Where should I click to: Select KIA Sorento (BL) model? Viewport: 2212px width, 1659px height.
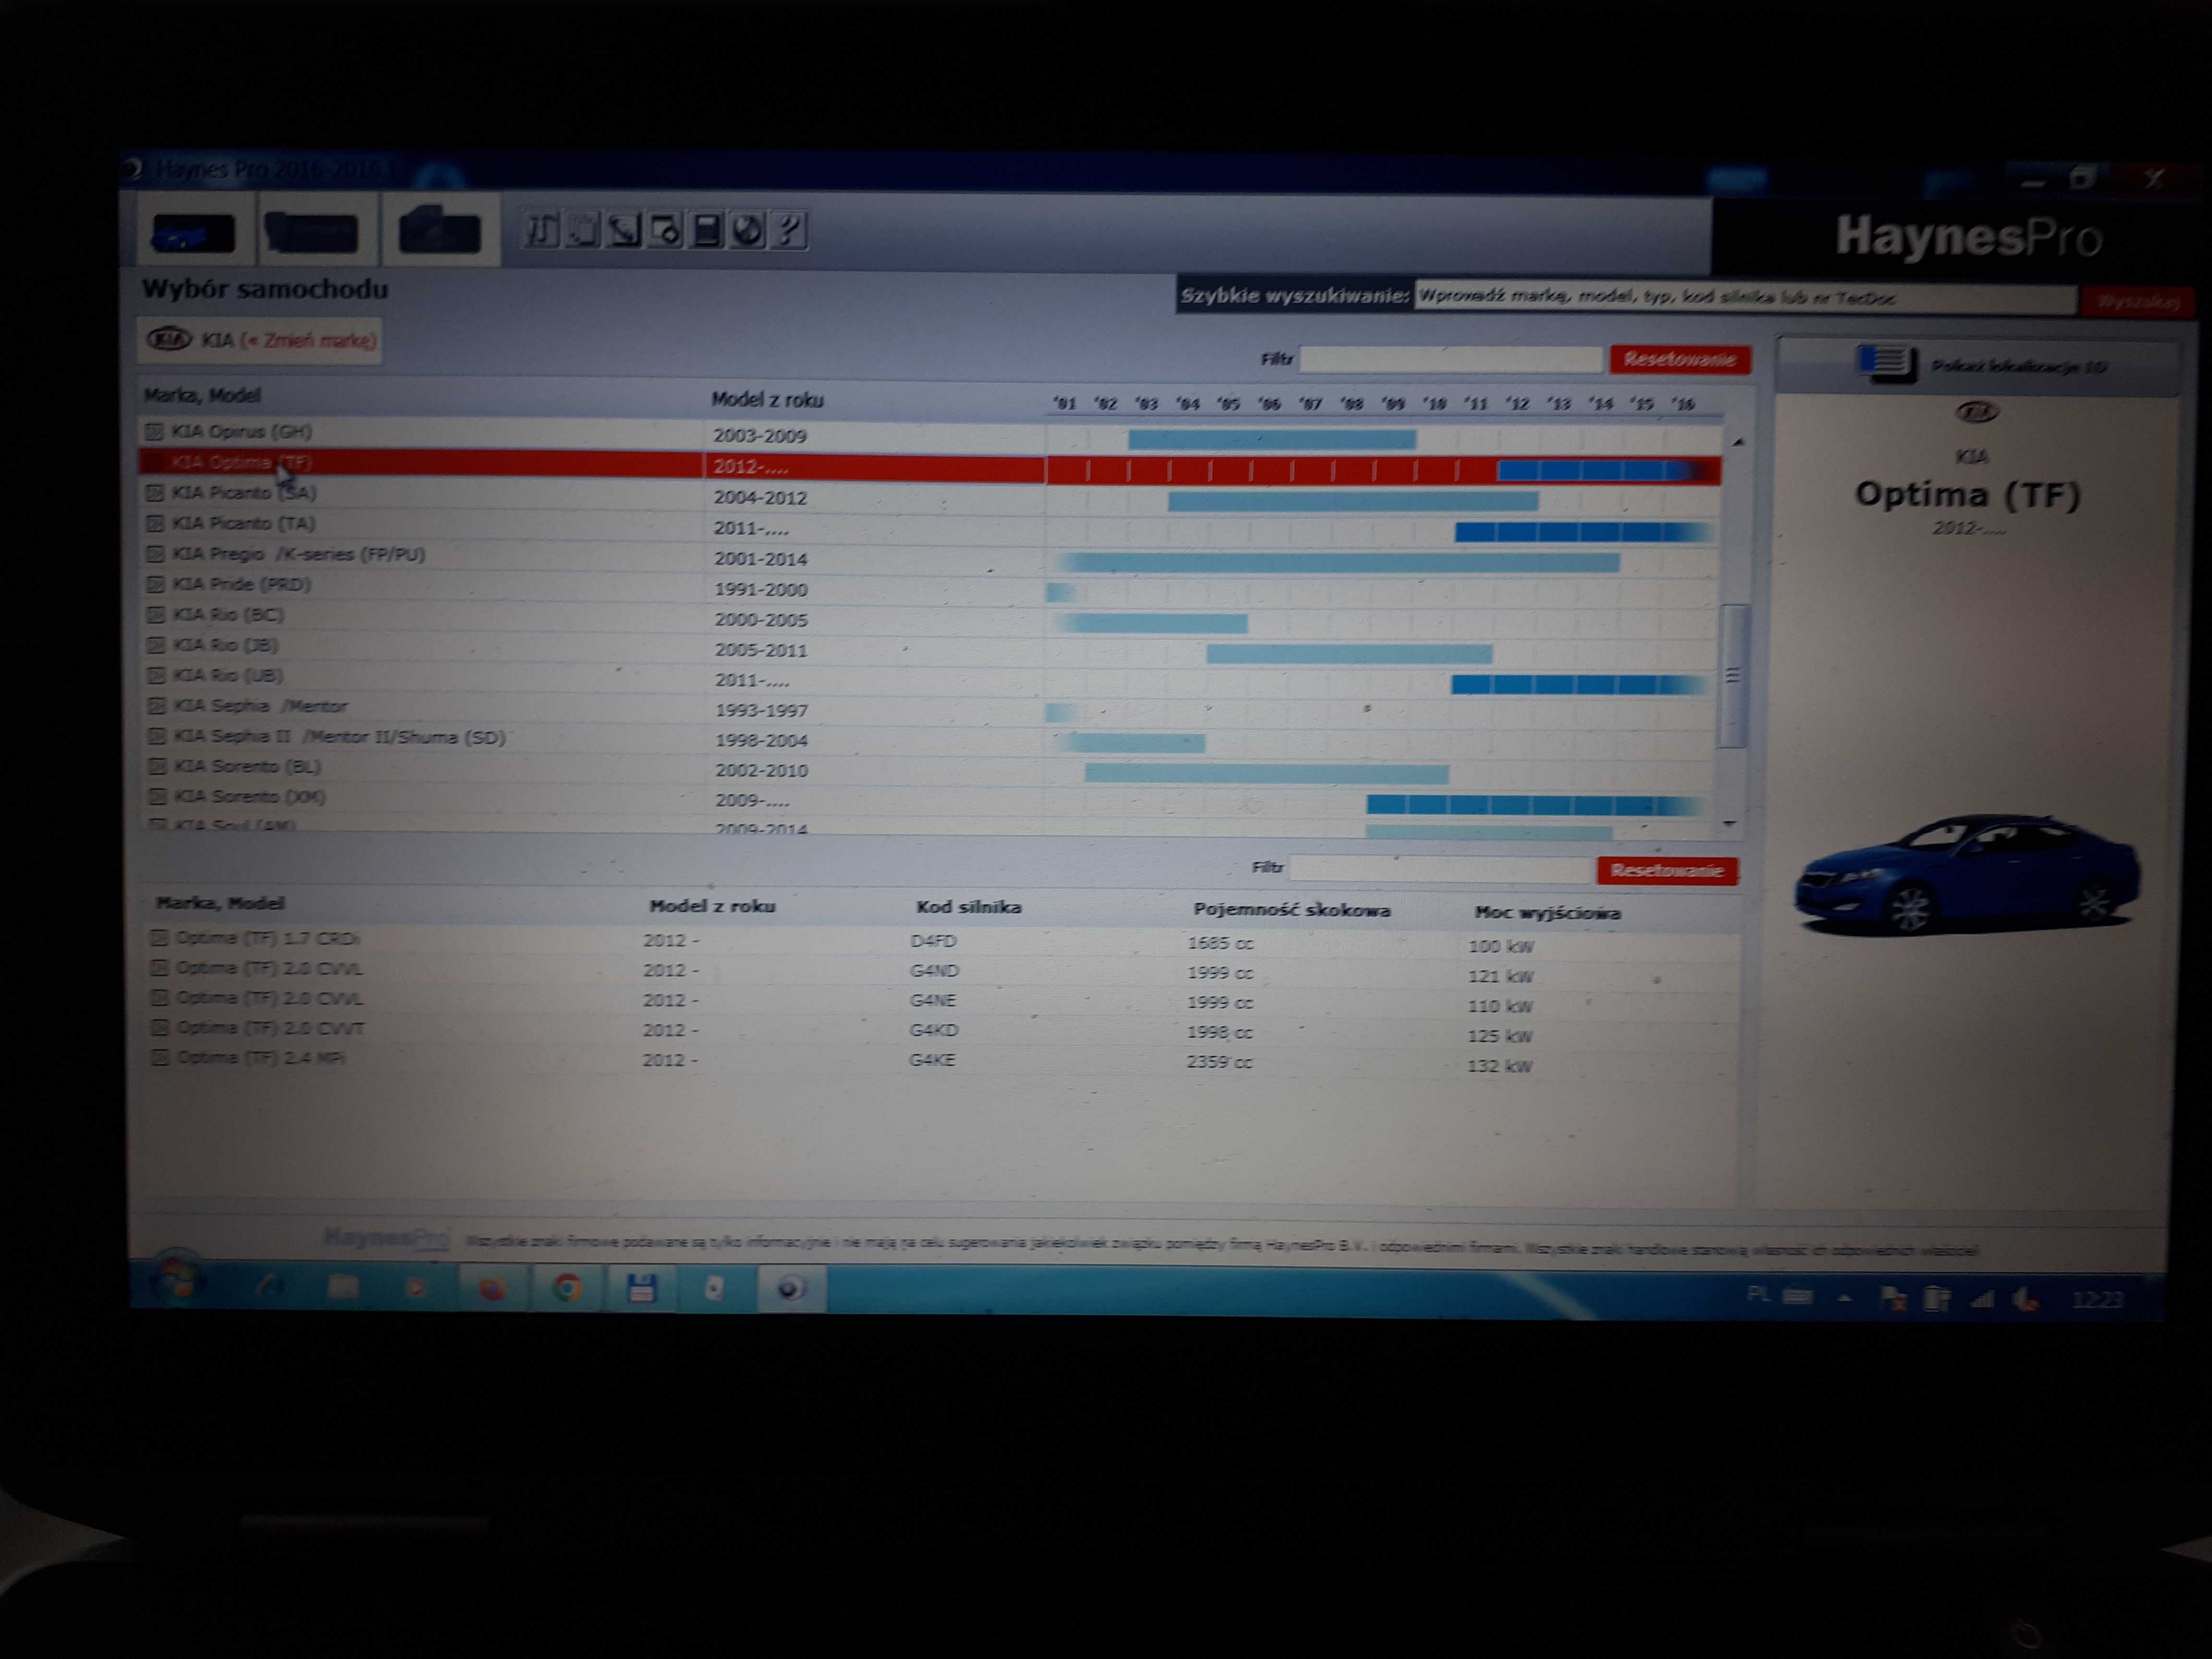(247, 767)
